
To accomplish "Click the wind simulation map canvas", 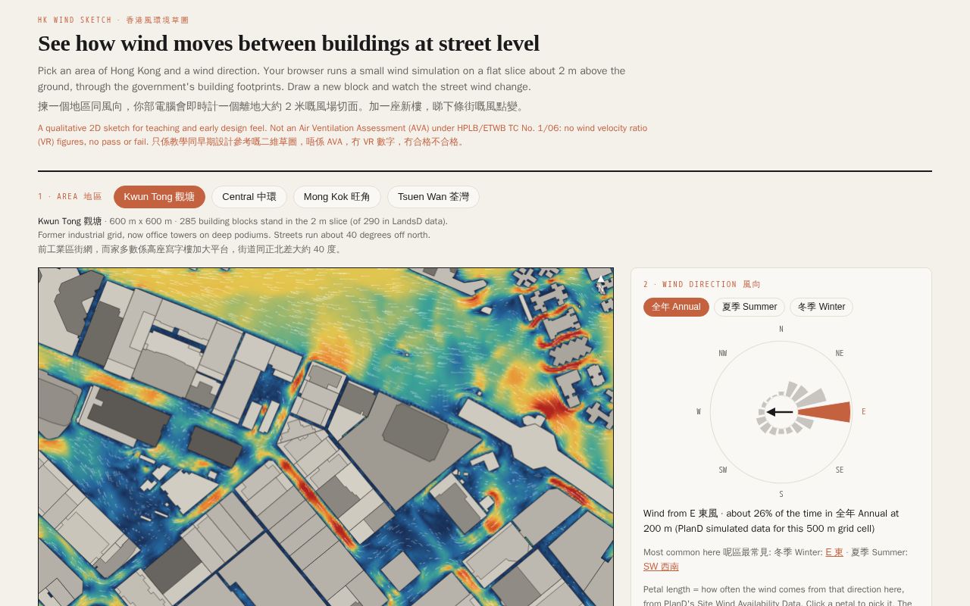I will [x=326, y=436].
